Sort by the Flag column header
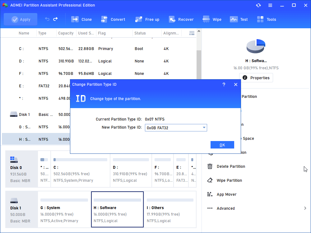Screen dimensions: 311x233 click(102, 33)
